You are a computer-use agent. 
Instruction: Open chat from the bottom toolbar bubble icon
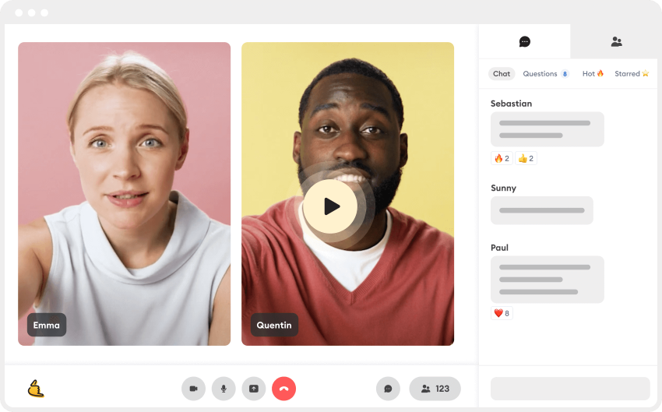(388, 389)
